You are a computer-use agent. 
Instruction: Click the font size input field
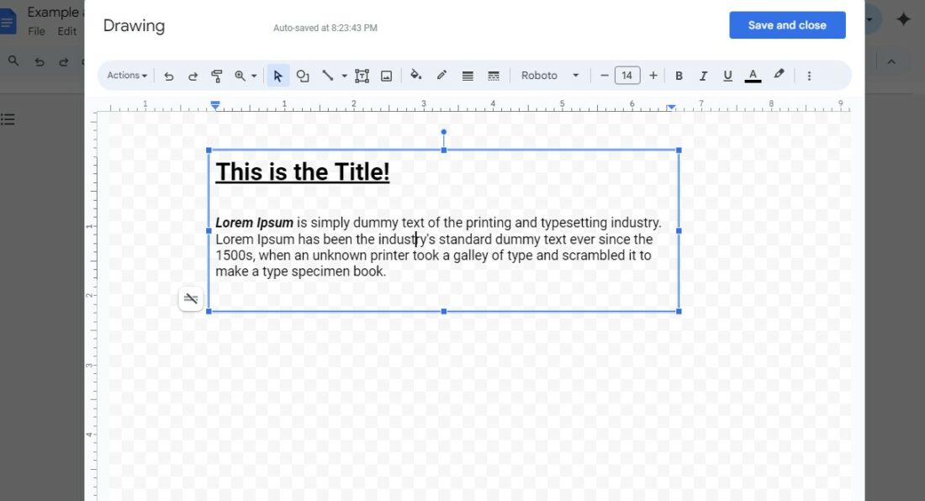pyautogui.click(x=627, y=75)
